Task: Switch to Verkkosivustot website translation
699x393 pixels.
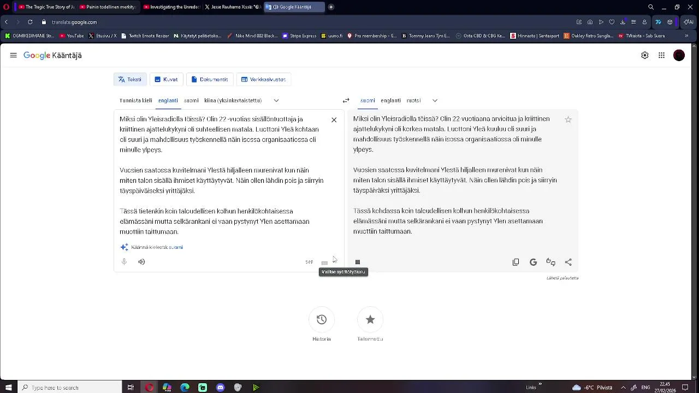Action: [x=263, y=79]
